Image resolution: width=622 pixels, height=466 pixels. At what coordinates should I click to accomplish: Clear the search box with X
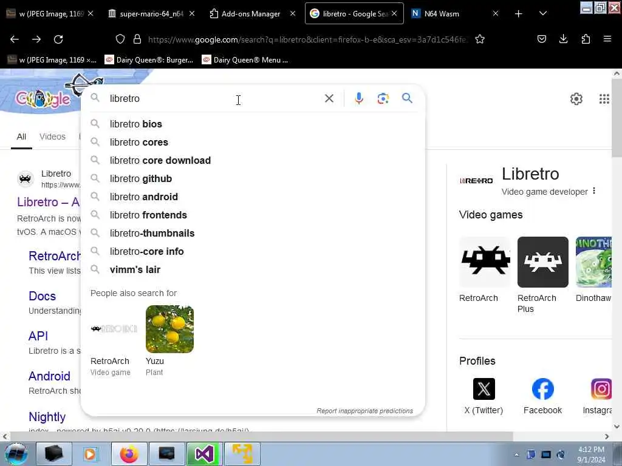coord(329,98)
